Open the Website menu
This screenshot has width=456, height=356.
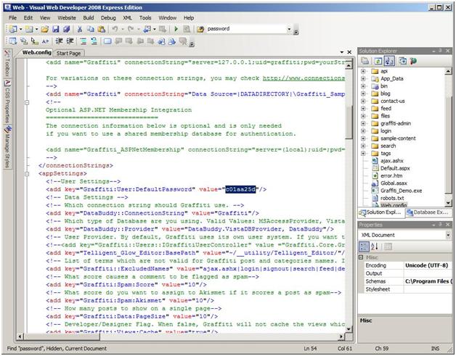point(67,17)
